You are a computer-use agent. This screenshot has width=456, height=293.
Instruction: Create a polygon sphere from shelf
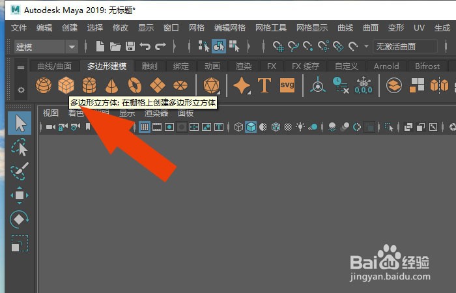click(x=44, y=85)
